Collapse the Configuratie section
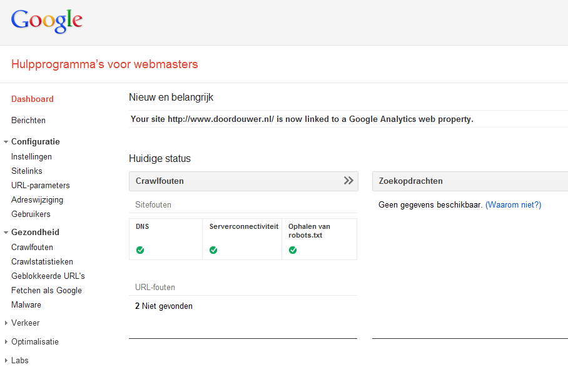Image resolution: width=568 pixels, height=372 pixels. pos(6,142)
